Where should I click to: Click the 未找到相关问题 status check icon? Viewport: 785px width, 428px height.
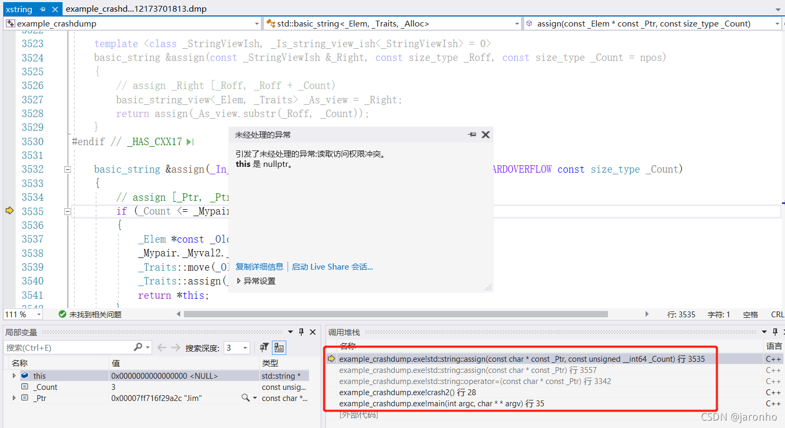[63, 314]
